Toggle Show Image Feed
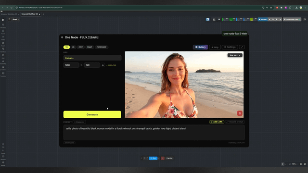308x173 pixels. tap(292, 19)
